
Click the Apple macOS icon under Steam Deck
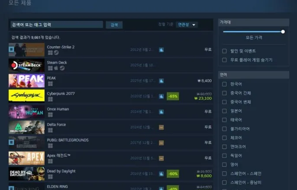pyautogui.click(x=56, y=68)
